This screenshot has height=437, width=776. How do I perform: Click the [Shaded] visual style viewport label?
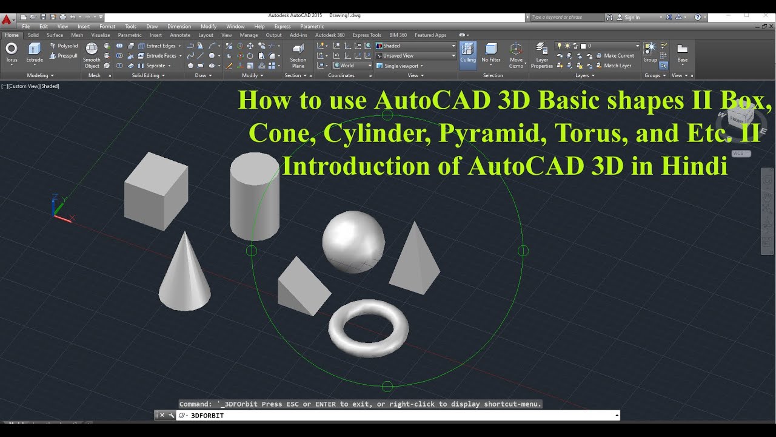[x=50, y=86]
